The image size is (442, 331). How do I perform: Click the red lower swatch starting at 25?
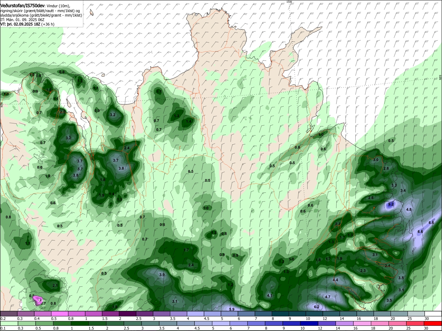pos(415,324)
